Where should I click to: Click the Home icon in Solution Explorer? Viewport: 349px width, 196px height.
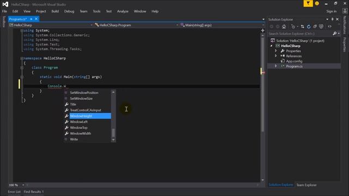point(284,27)
